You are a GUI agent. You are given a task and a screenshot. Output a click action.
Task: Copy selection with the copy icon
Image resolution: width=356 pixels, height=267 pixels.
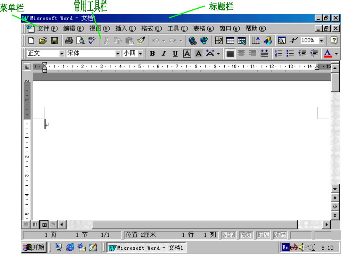[x=118, y=41]
